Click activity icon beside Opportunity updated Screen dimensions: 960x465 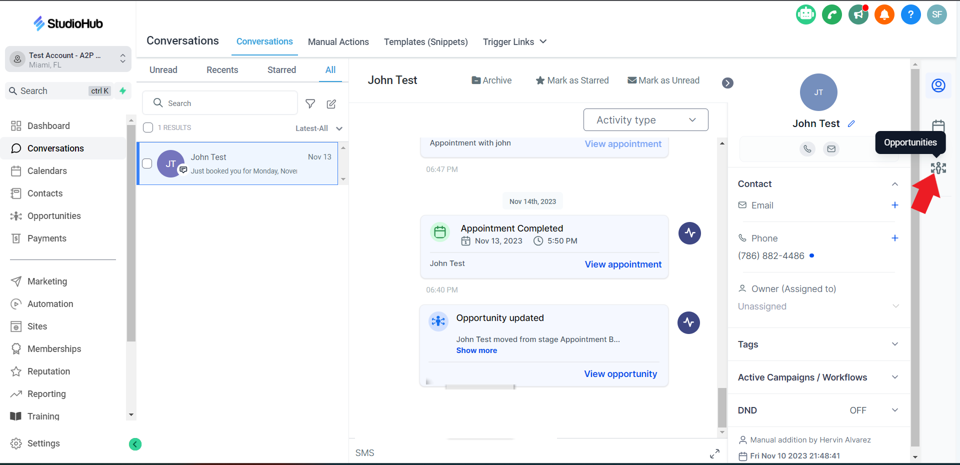click(689, 322)
